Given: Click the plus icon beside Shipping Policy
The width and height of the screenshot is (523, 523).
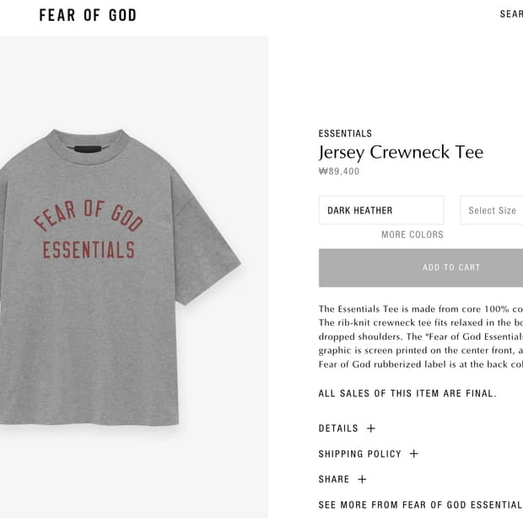Looking at the screenshot, I should point(414,454).
